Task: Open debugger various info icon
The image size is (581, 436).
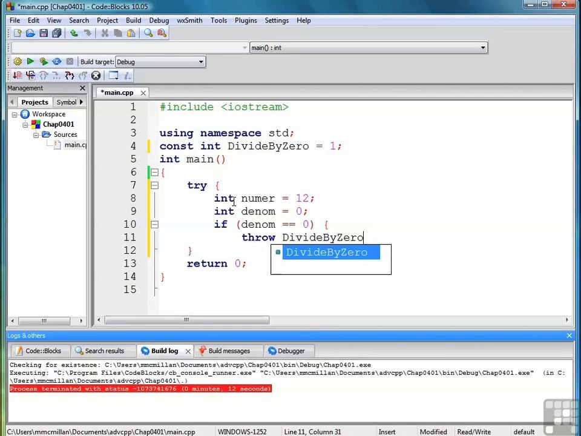Action: pos(127,76)
